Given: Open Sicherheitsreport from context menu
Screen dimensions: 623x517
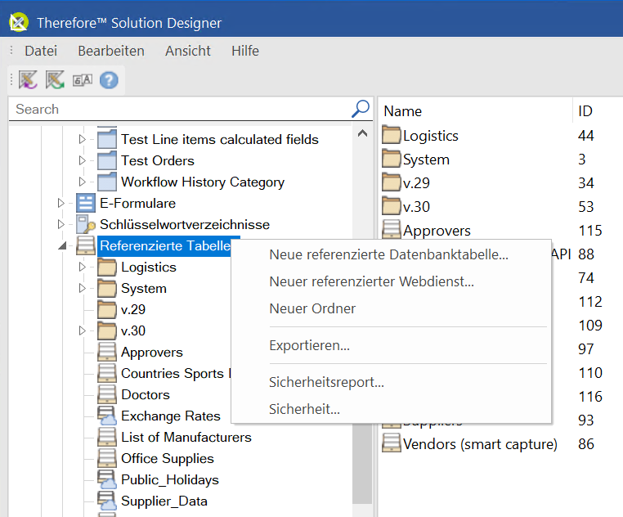Looking at the screenshot, I should [x=391, y=382].
